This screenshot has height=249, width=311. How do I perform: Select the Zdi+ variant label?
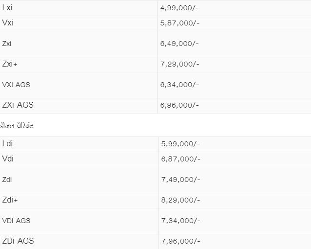(10, 200)
